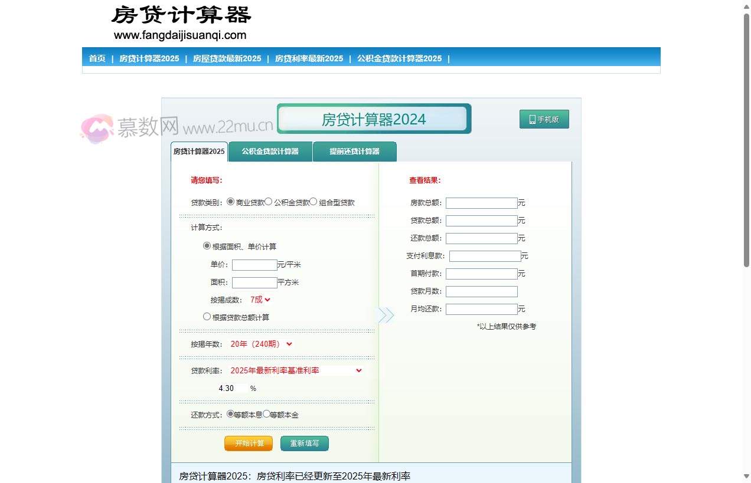Select the 商业贷款 radio button
Screen dimensions: 751x483
click(230, 201)
